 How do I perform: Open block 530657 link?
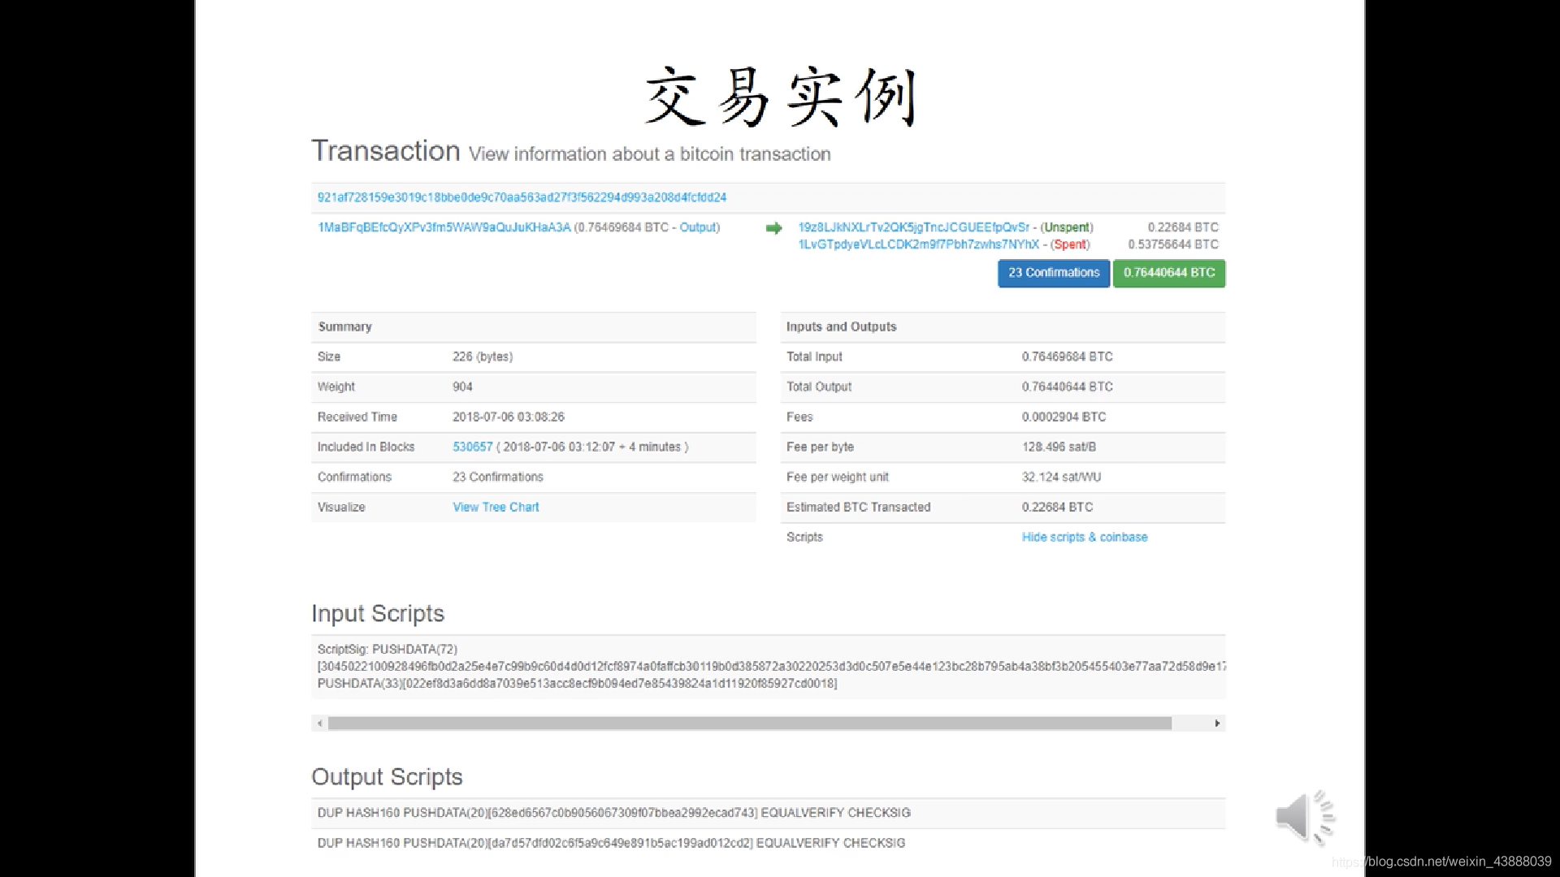tap(473, 447)
